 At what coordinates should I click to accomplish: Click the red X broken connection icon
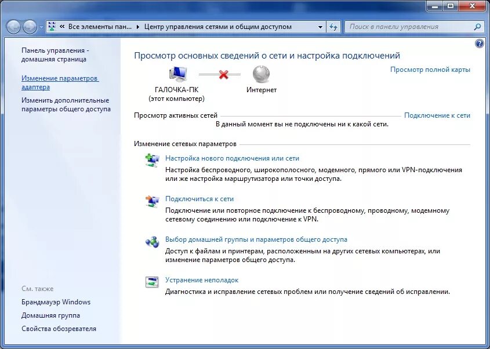223,74
